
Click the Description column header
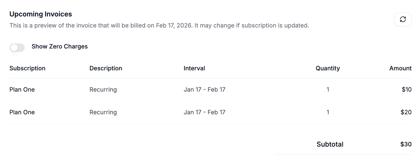pos(106,68)
